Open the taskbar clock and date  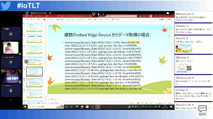165,107
